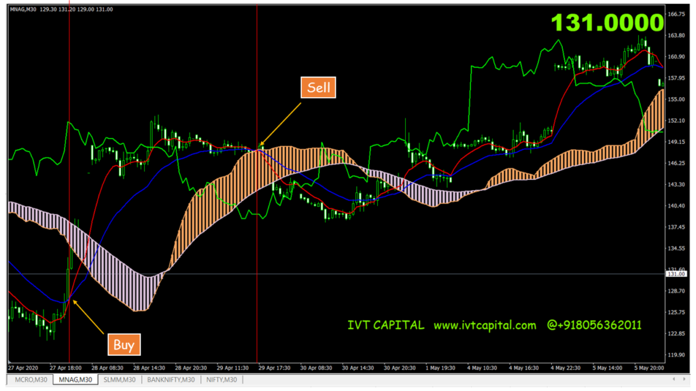Click the 4 May 10:30 time label
This screenshot has width=696, height=391.
(x=482, y=368)
